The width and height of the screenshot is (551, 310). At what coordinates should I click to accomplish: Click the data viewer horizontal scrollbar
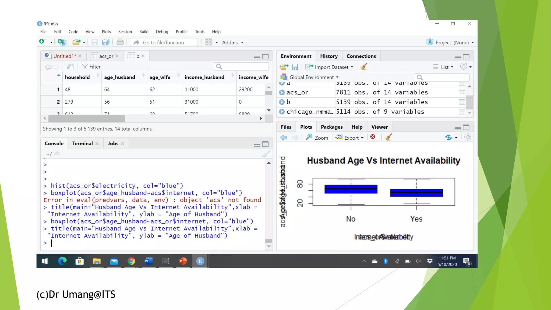[x=87, y=118]
